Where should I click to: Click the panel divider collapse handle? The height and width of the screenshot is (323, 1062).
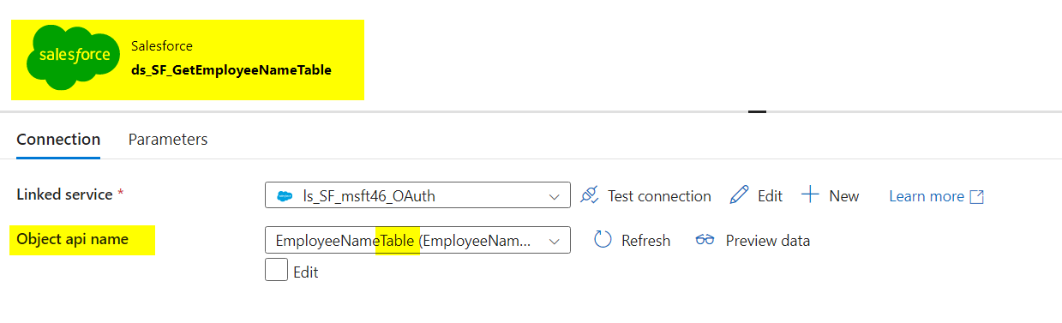coord(757,111)
